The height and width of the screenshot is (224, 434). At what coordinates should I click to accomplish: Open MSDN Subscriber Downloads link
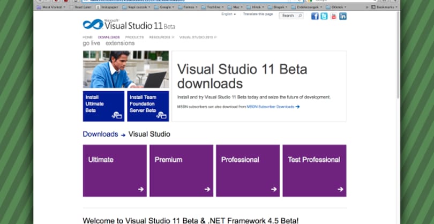click(x=271, y=107)
